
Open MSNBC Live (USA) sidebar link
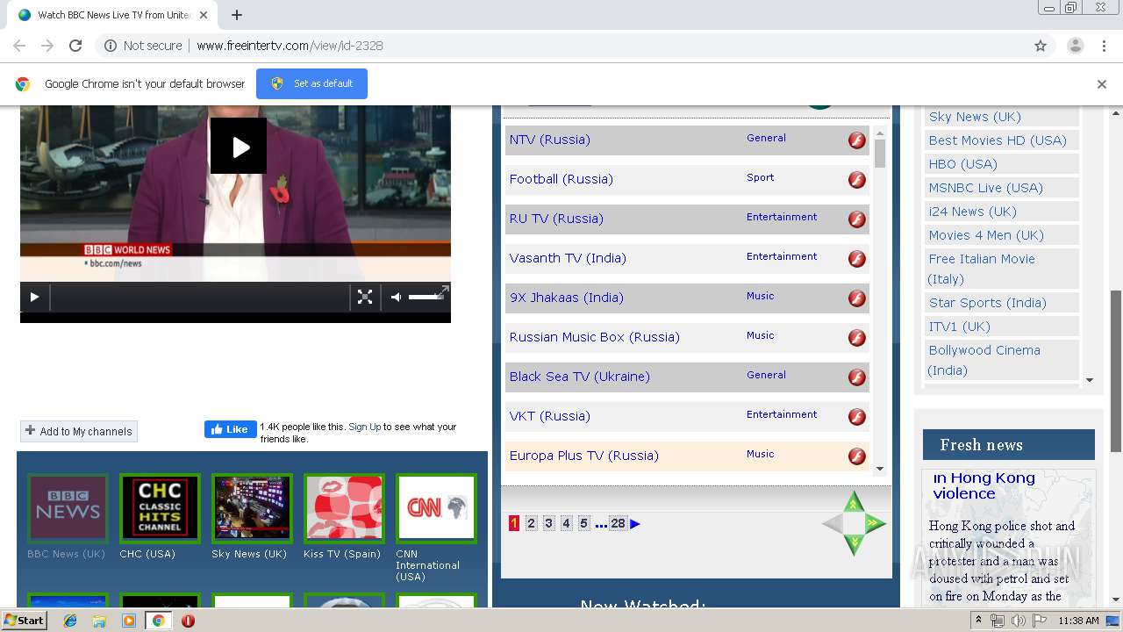tap(985, 188)
